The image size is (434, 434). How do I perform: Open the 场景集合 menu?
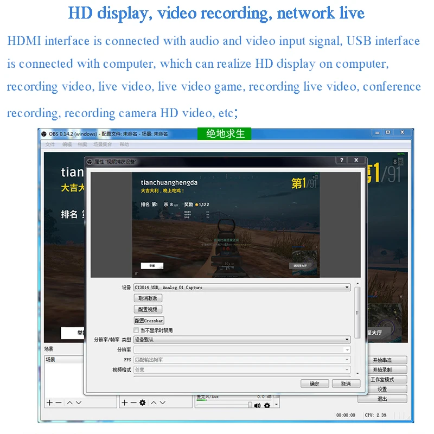click(103, 144)
